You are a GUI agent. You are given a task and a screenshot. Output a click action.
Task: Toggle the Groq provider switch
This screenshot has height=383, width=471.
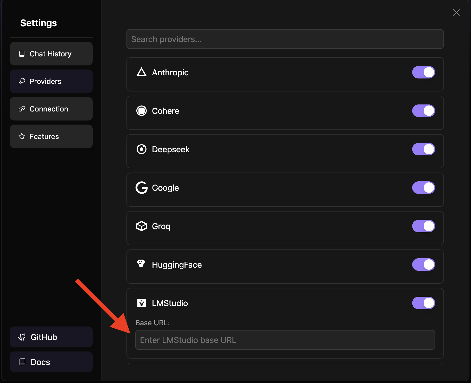[423, 226]
